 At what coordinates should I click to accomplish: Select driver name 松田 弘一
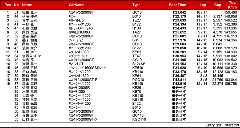point(30,12)
